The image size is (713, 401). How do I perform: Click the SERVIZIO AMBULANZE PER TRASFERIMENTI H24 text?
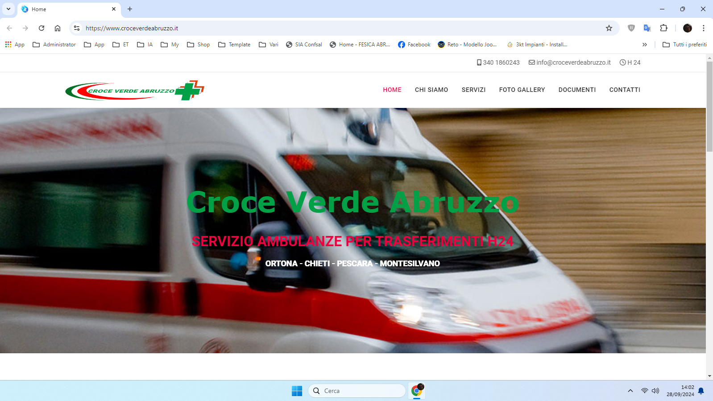[x=352, y=241]
